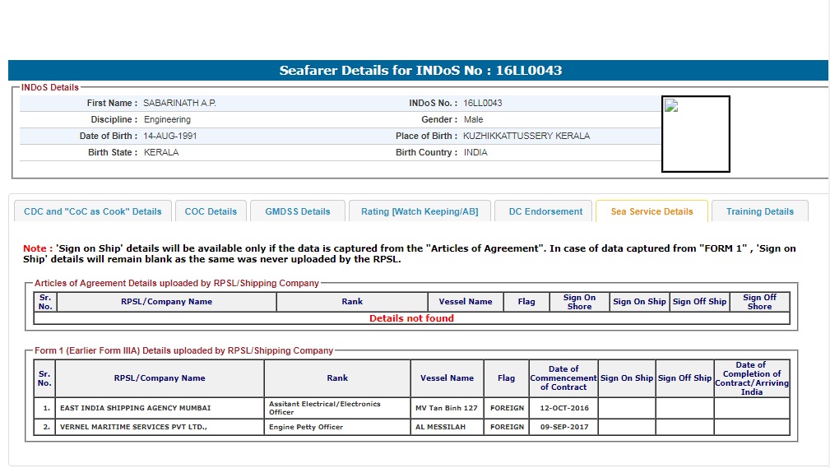Screen dimensions: 830x468
Task: Open the GMDSS Details tab
Action: click(297, 211)
